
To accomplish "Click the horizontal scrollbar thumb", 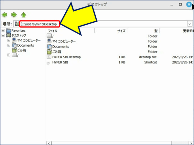I will pos(112,143).
